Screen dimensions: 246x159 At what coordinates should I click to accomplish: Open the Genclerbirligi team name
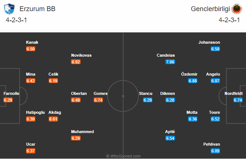point(210,9)
